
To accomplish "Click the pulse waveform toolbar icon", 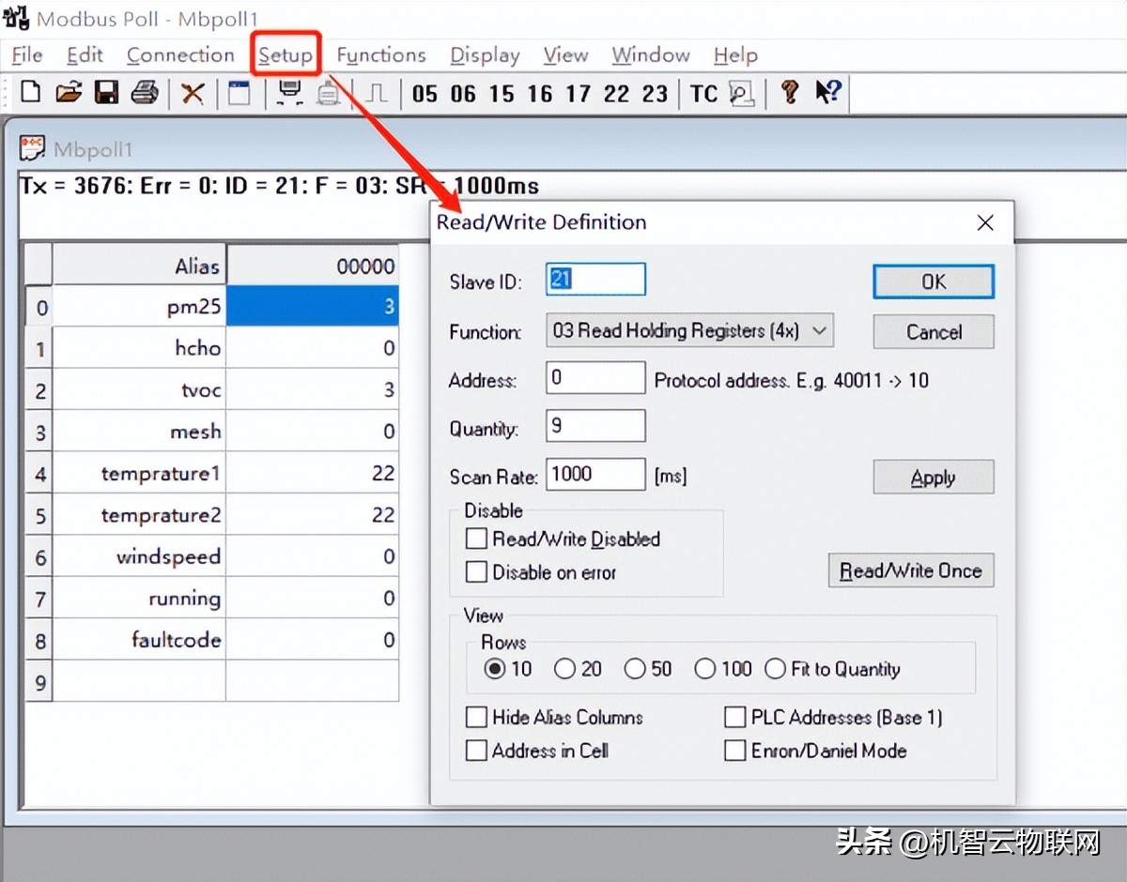I will (376, 93).
